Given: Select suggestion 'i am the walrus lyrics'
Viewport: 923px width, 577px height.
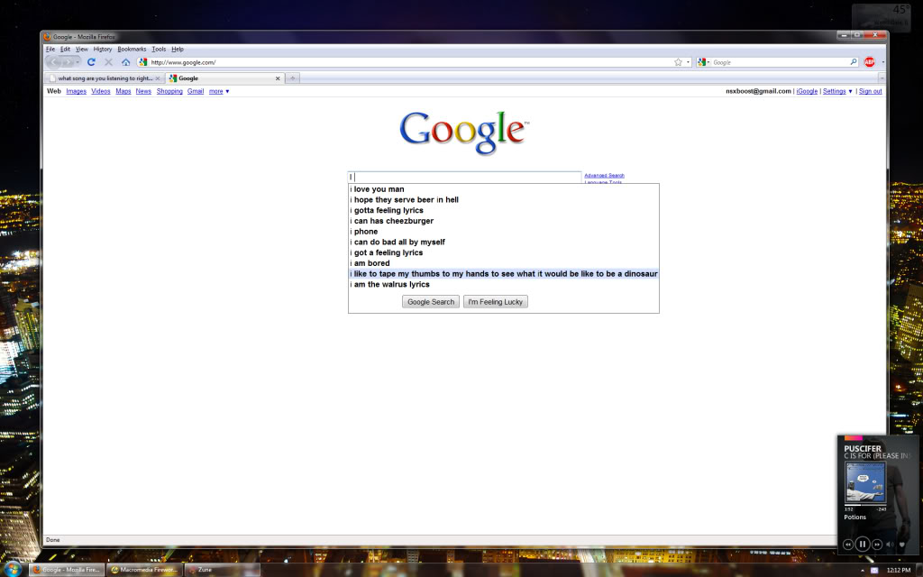Looking at the screenshot, I should click(504, 284).
